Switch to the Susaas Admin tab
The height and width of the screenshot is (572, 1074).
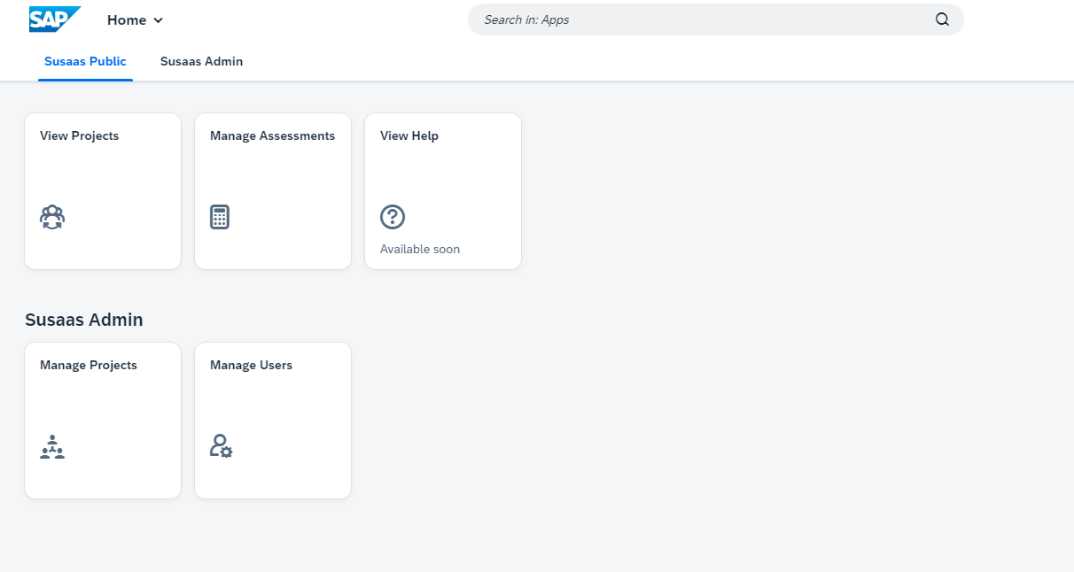tap(201, 62)
